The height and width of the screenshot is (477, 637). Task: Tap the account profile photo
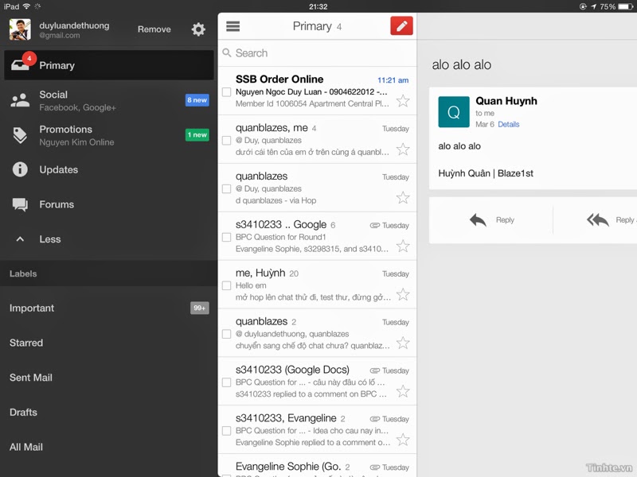pos(20,29)
